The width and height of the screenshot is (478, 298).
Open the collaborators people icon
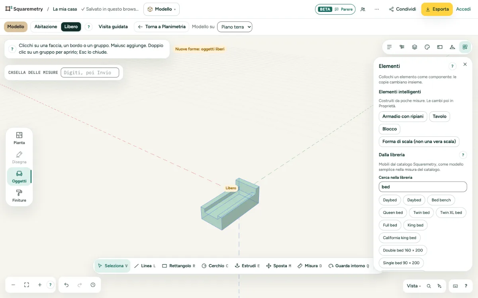pos(363,9)
